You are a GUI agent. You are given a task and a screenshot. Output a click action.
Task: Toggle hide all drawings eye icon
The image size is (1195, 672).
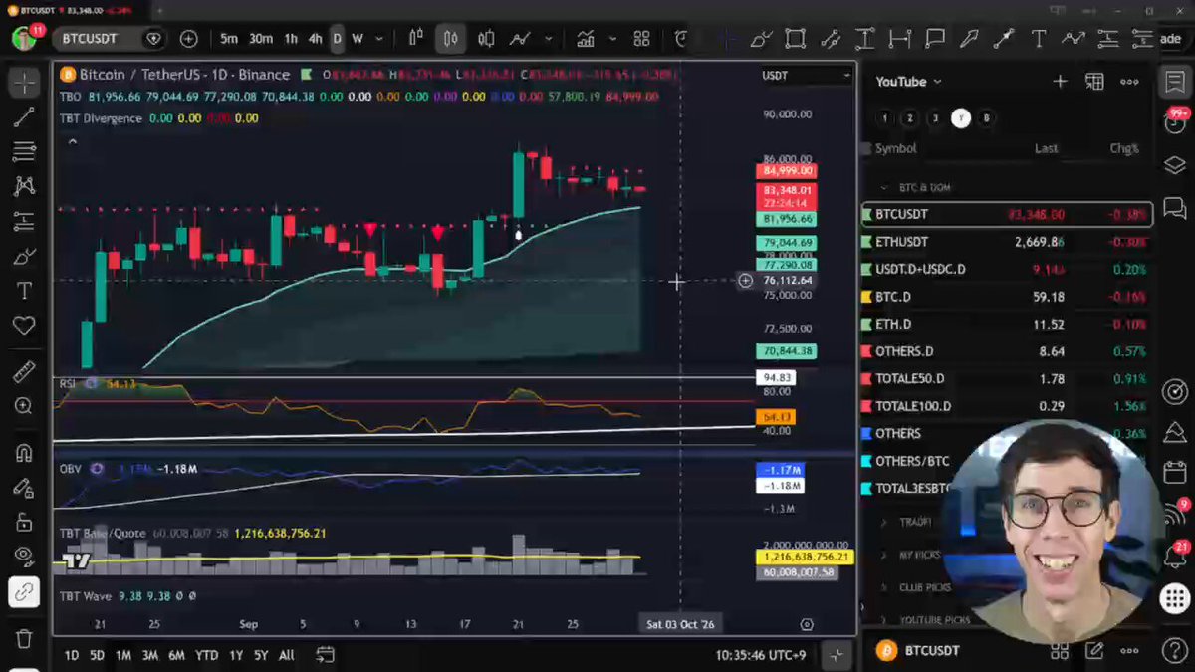(24, 557)
